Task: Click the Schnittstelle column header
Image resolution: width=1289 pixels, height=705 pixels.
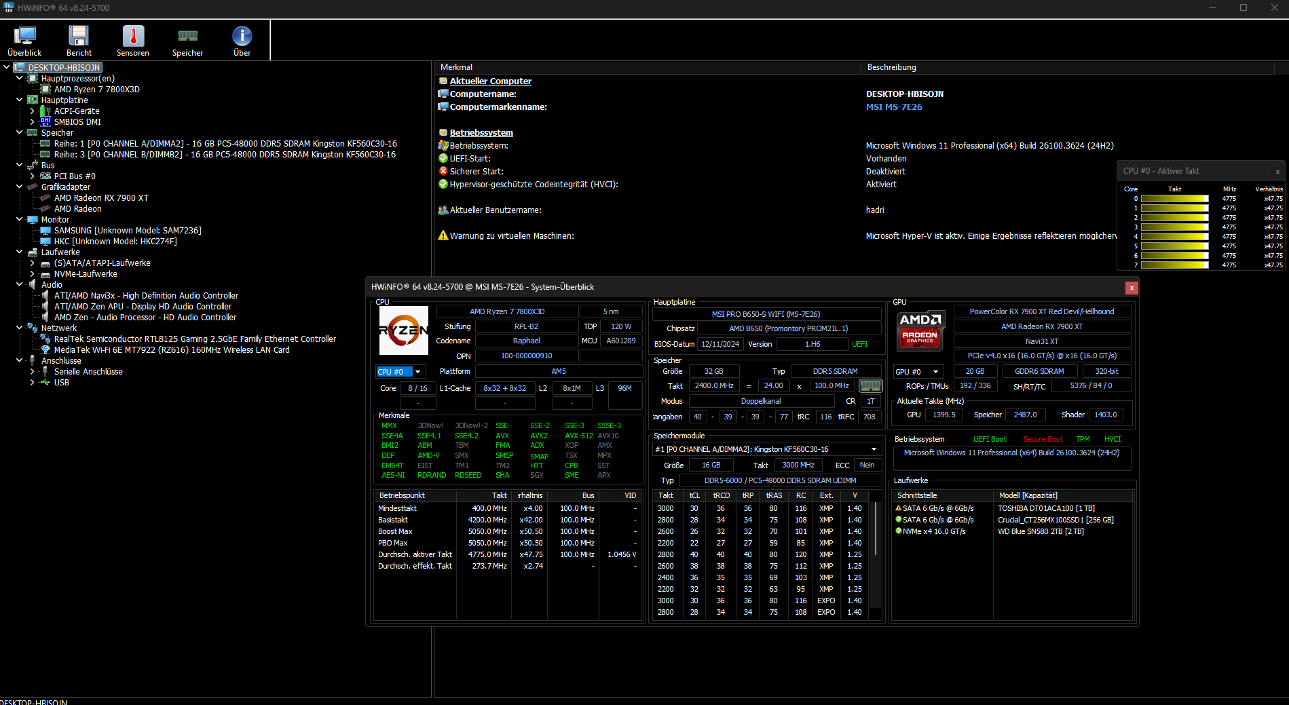Action: (x=942, y=495)
